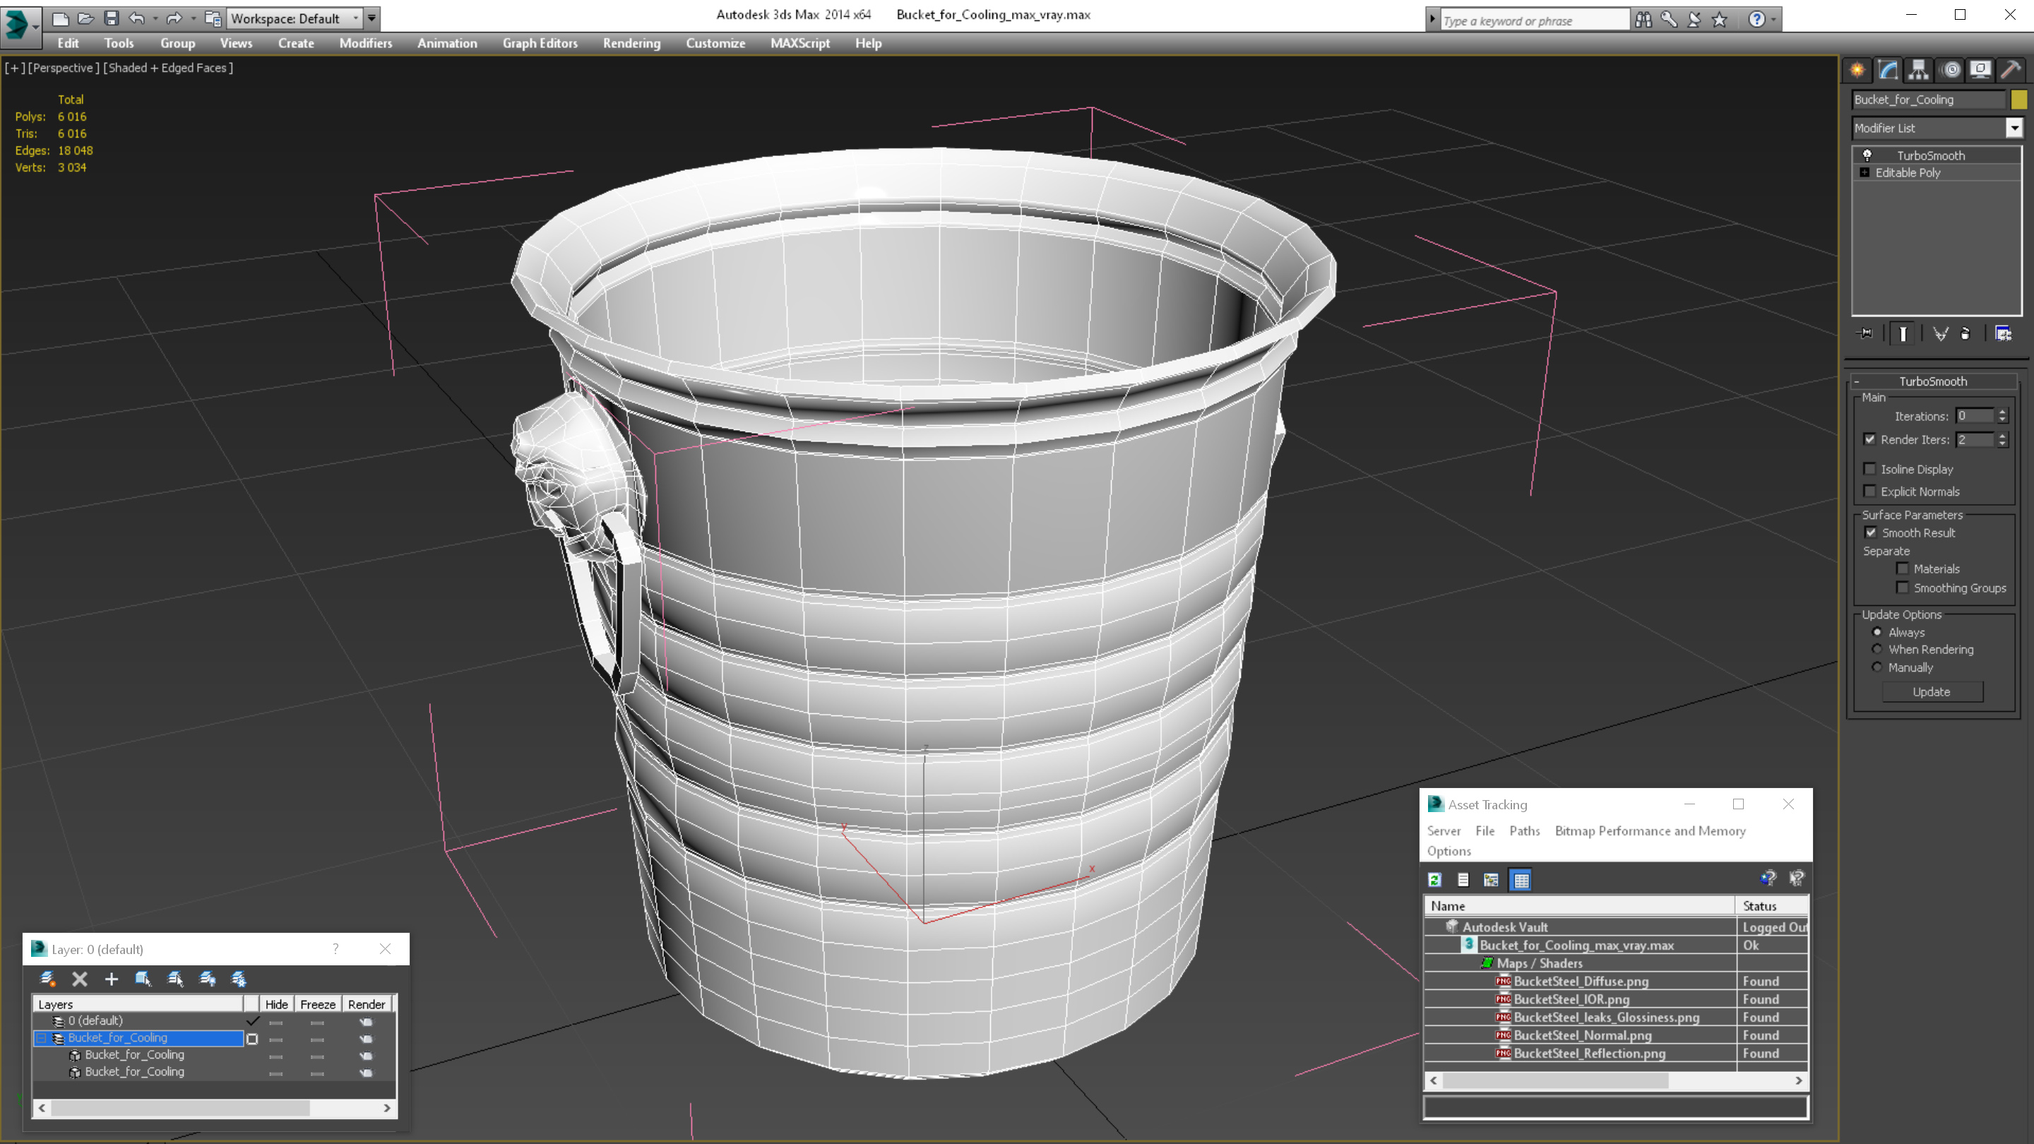Open the Undo history dropdown arrow
Screen dimensions: 2034x1144
click(x=155, y=18)
